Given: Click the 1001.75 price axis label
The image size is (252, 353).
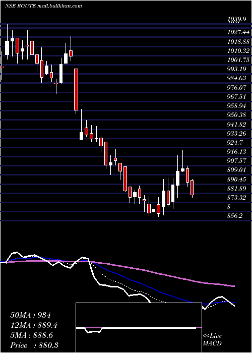Looking at the screenshot, I should click(x=238, y=60).
